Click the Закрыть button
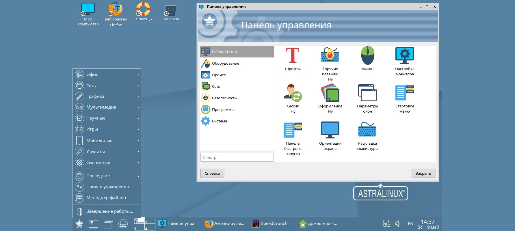 pos(423,173)
